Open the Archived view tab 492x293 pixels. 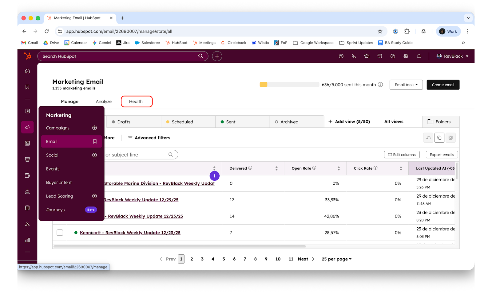tap(297, 122)
